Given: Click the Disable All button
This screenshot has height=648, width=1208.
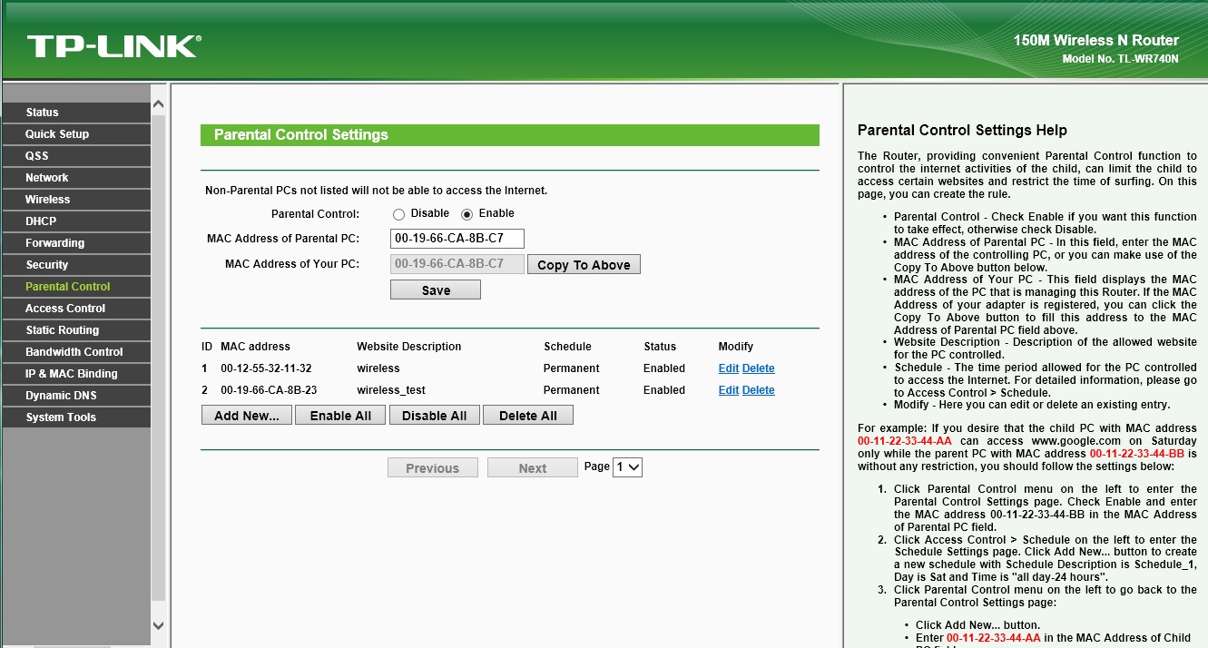Looking at the screenshot, I should (435, 416).
